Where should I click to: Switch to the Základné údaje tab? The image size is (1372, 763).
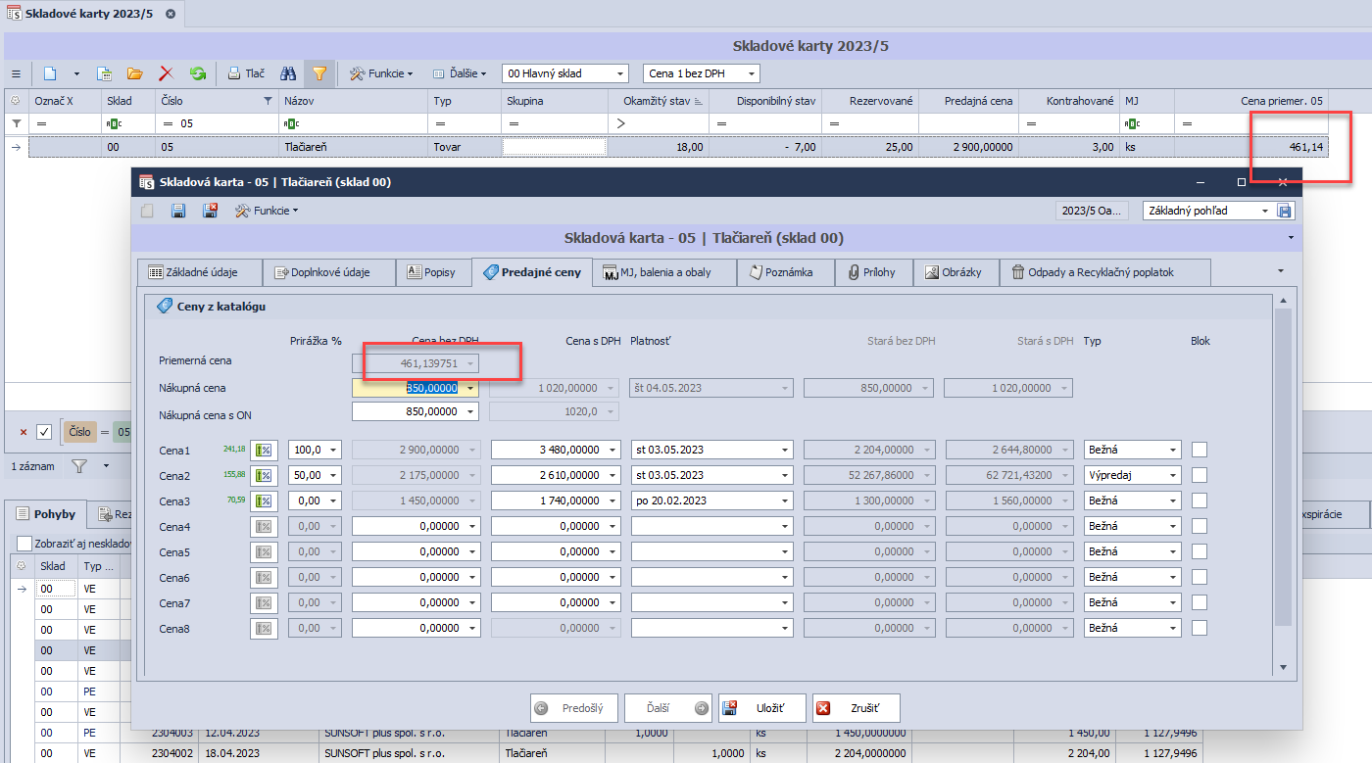click(202, 272)
